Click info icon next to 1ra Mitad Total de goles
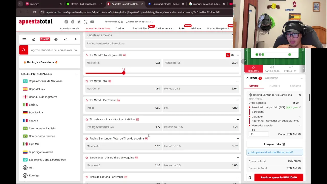This screenshot has width=327, height=184. (x=120, y=55)
